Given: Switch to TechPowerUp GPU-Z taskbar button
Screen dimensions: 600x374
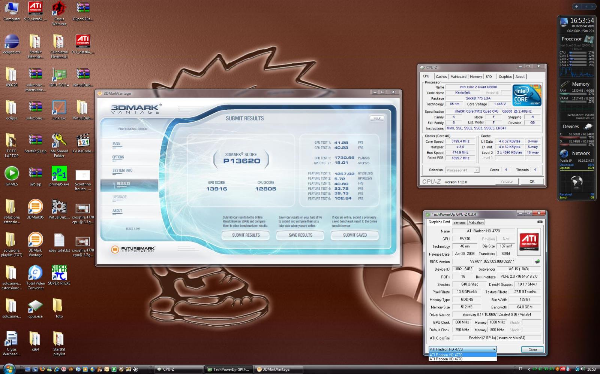Looking at the screenshot, I should click(x=228, y=369).
